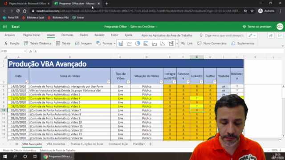This screenshot has height=160, width=285.
Task: Switch to VBA Iniciantes sheet
Action: (56, 144)
